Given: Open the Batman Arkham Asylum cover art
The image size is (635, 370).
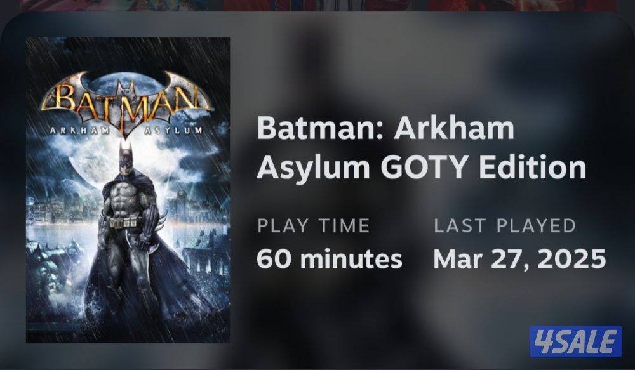Looking at the screenshot, I should pyautogui.click(x=128, y=190).
